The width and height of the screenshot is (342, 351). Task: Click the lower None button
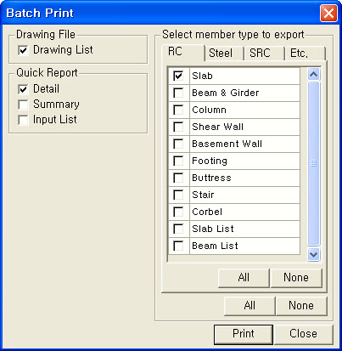click(x=301, y=306)
